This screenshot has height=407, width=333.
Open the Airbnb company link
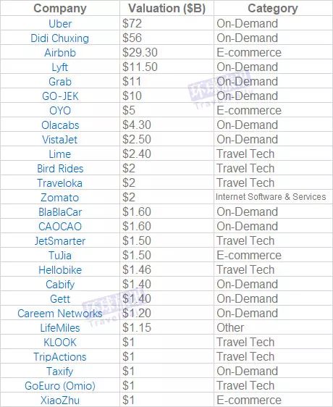pos(60,53)
